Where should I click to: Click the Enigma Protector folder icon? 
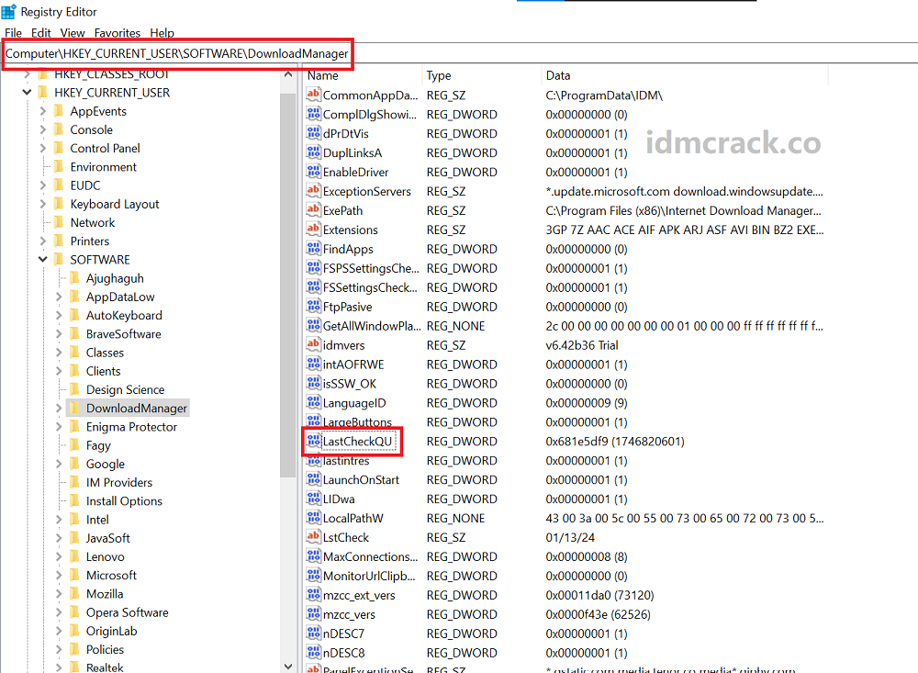pos(74,426)
